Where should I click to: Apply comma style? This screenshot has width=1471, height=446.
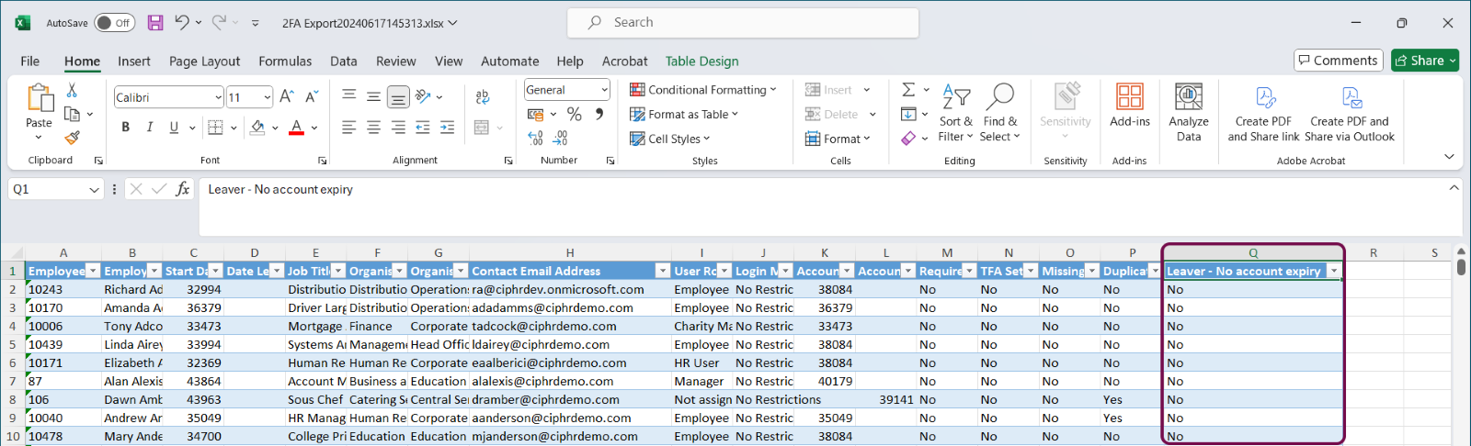pyautogui.click(x=599, y=114)
